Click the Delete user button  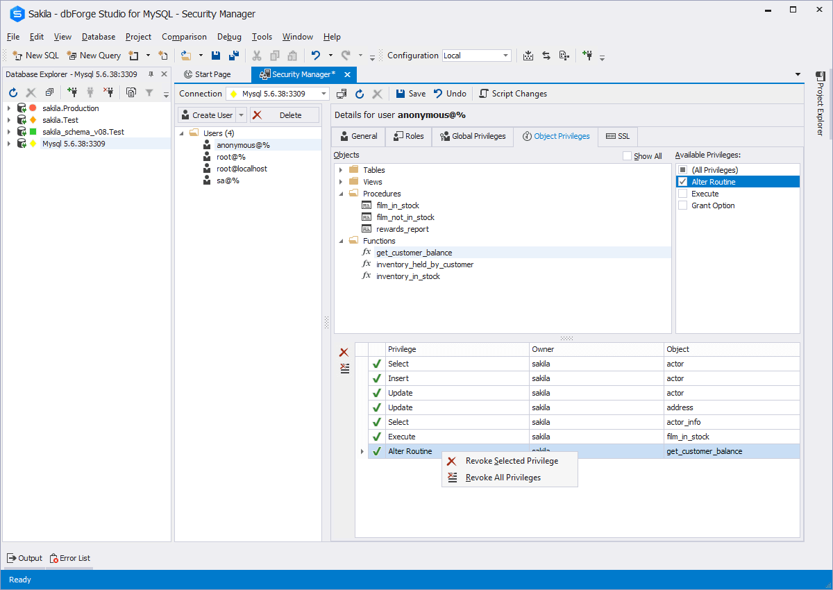click(x=285, y=115)
